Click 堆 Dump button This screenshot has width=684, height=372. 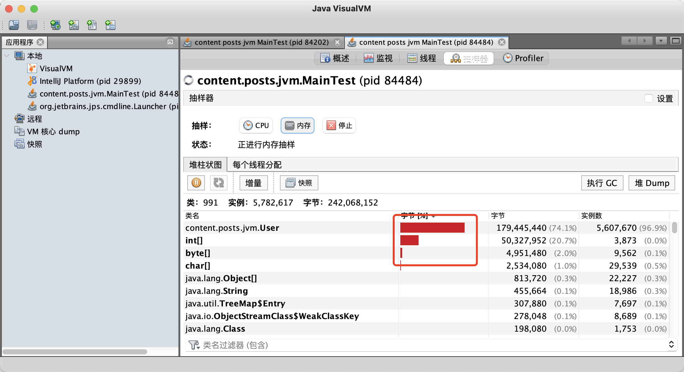[x=652, y=183]
